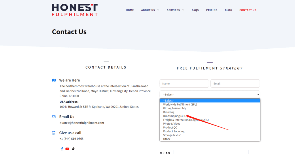The height and width of the screenshot is (154, 295).
Task: Expand the About Us menu chevron
Action: (158, 10)
